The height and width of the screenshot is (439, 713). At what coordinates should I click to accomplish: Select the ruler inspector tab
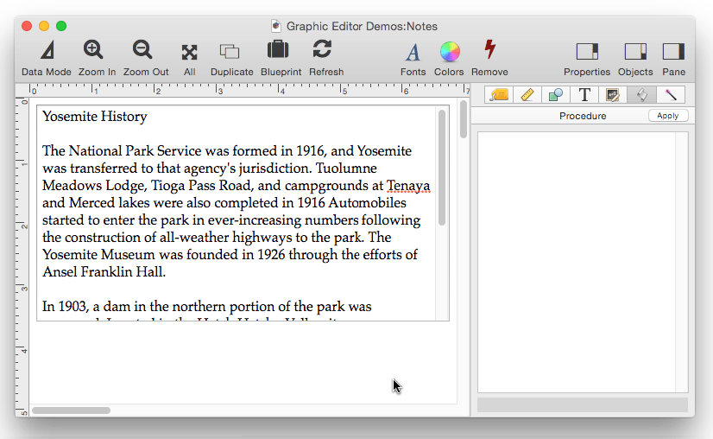tap(527, 95)
